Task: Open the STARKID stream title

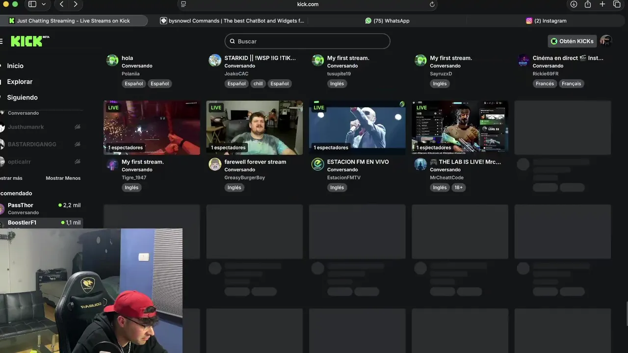Action: [x=260, y=58]
